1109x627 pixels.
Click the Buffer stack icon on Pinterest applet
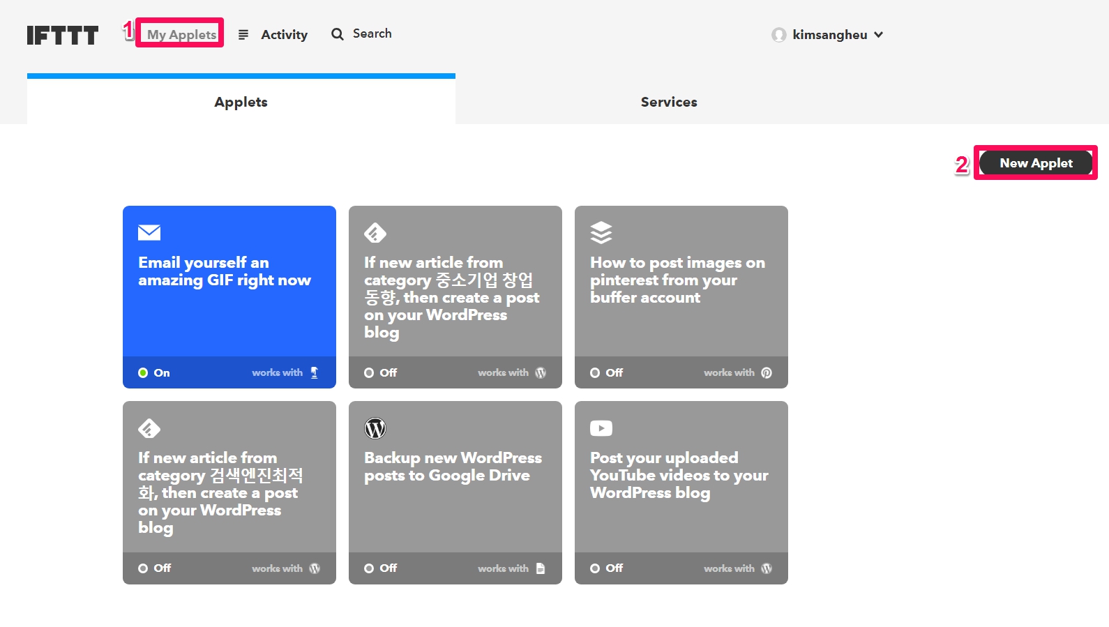point(601,232)
